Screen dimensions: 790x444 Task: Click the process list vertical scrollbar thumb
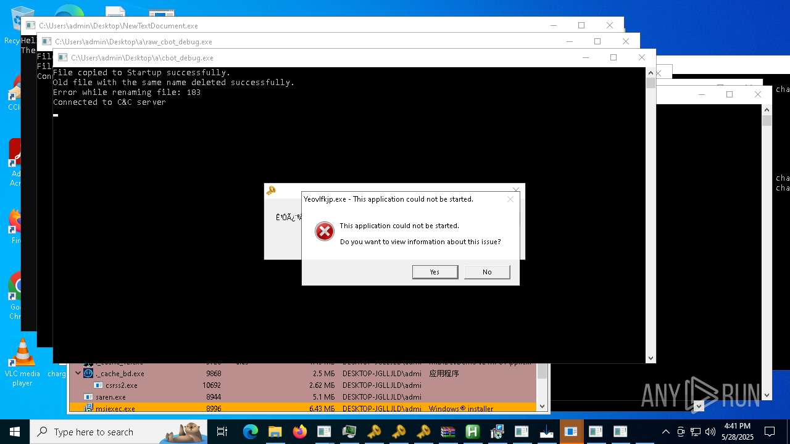click(x=542, y=371)
